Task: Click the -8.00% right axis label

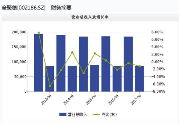Action: pos(157,92)
